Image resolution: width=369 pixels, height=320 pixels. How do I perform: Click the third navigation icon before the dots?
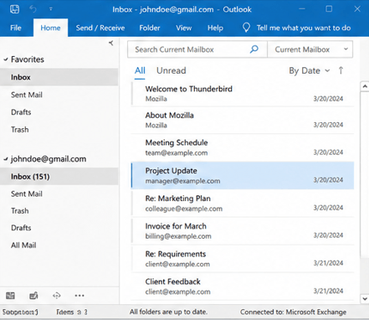point(57,296)
